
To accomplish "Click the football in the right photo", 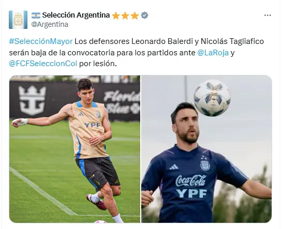I will pos(212,98).
